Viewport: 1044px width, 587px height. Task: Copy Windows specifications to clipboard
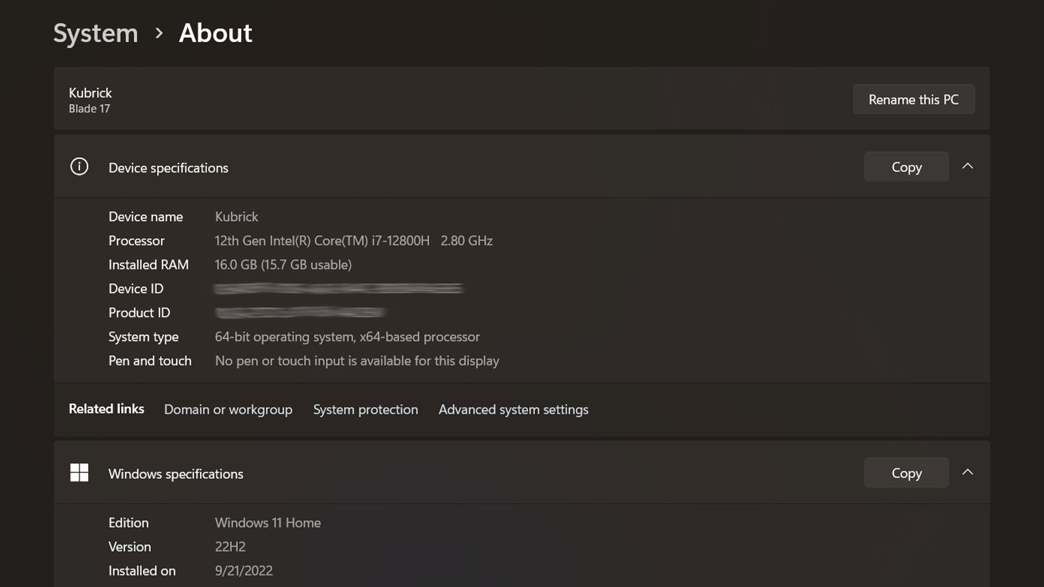coord(907,472)
